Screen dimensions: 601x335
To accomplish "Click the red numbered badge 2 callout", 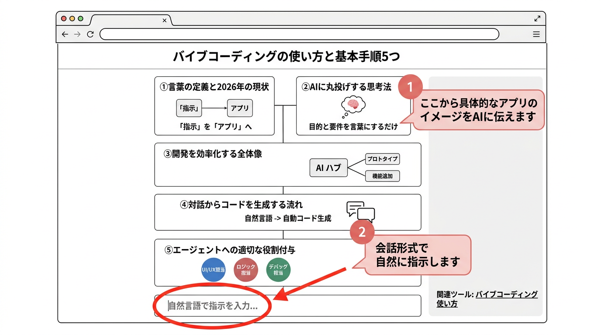I will pos(362,232).
